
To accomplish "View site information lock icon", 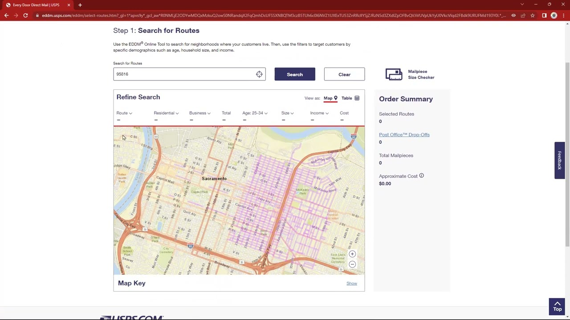I will [37, 16].
